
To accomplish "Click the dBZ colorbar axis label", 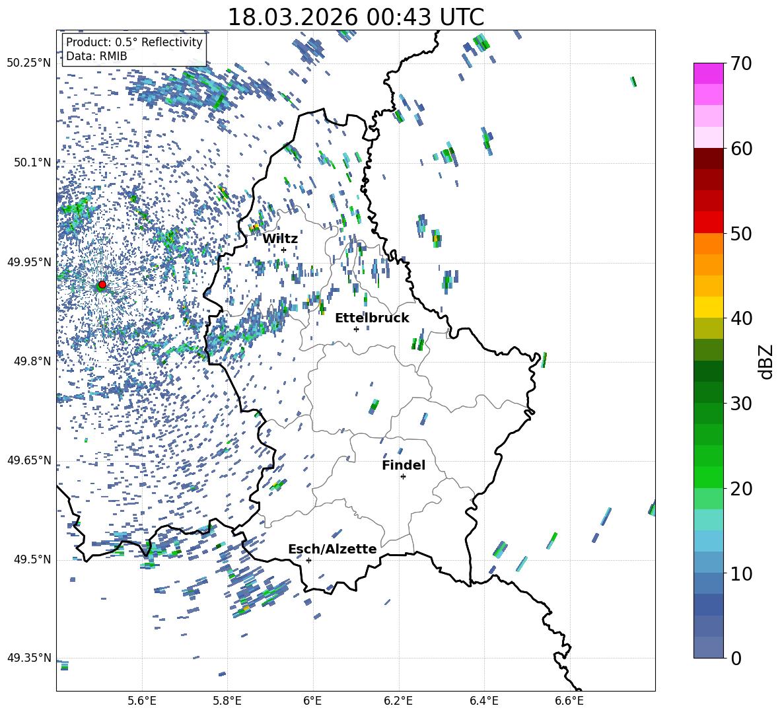I will 766,361.
